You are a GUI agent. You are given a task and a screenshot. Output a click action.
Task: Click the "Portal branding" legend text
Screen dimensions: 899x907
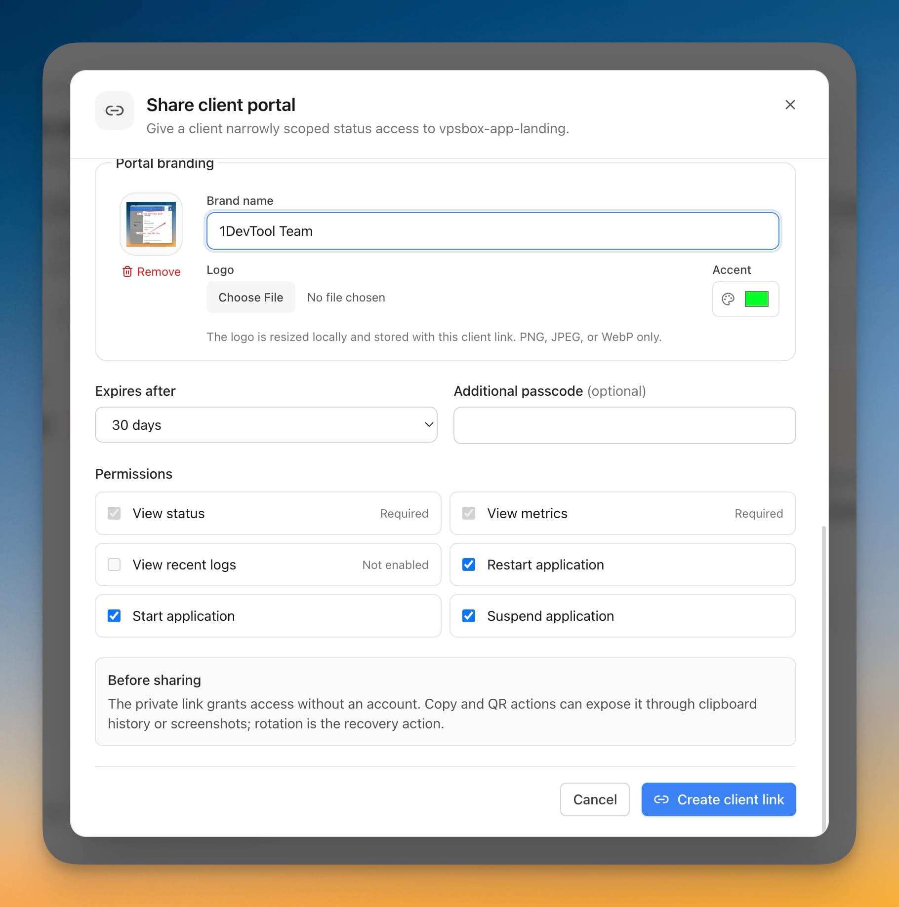(x=164, y=163)
